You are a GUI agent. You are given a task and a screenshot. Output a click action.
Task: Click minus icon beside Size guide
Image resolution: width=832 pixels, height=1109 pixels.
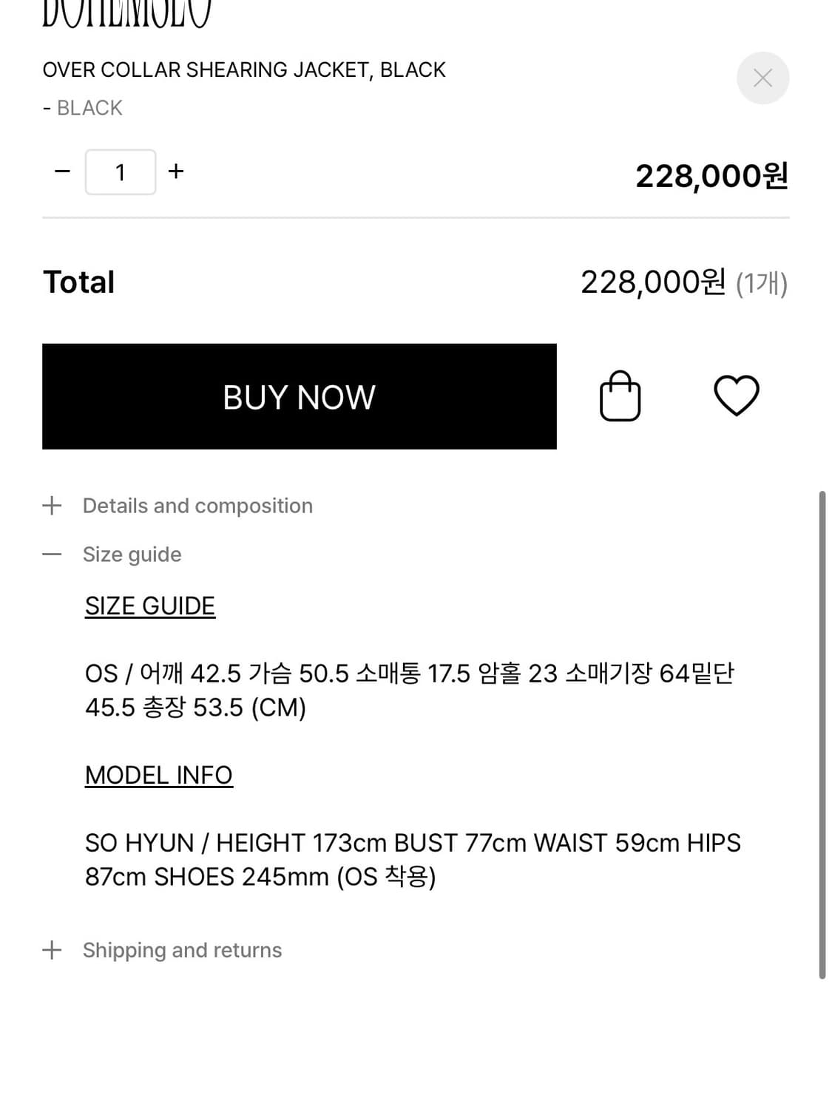(x=52, y=554)
